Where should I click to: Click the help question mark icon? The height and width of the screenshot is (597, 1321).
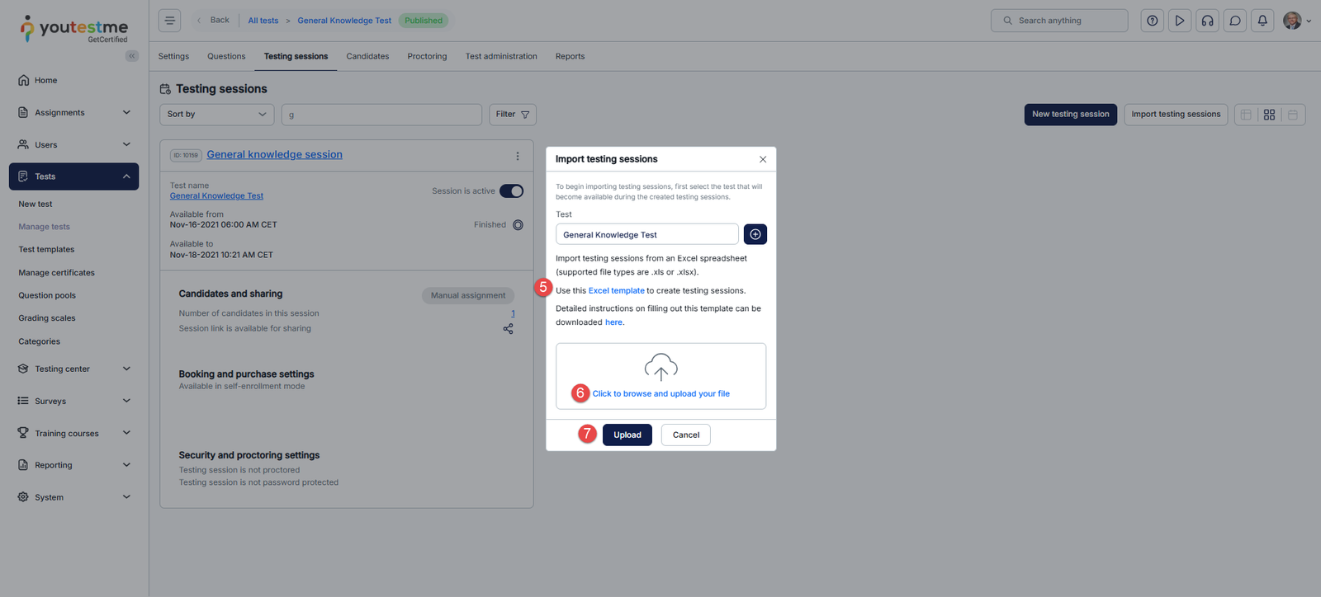(1153, 21)
